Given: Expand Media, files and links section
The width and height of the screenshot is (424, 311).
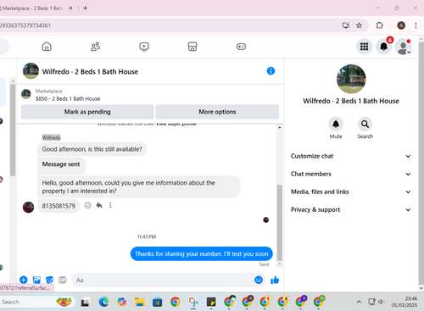Looking at the screenshot, I should pos(350,192).
